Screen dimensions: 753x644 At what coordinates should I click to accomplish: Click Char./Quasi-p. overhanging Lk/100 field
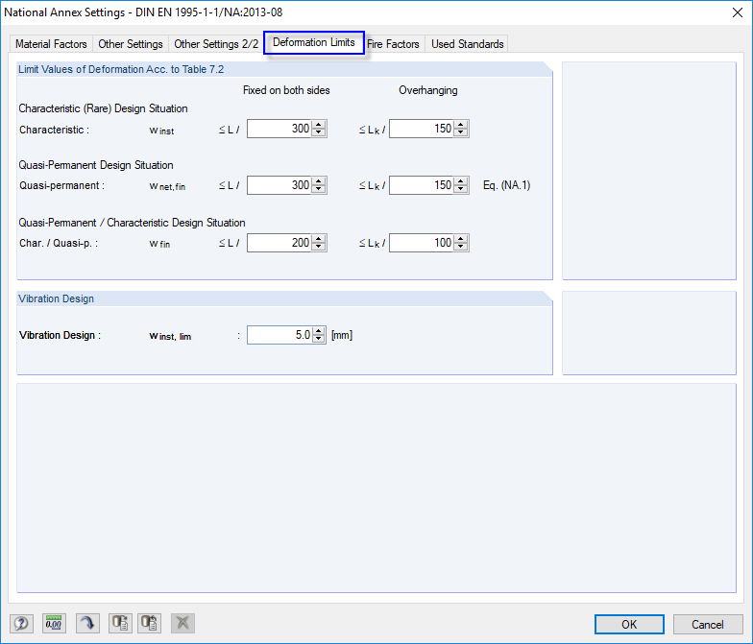pos(422,243)
